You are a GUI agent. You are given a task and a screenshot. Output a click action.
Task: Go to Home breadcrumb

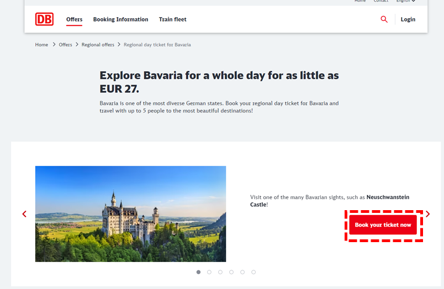[x=41, y=45]
